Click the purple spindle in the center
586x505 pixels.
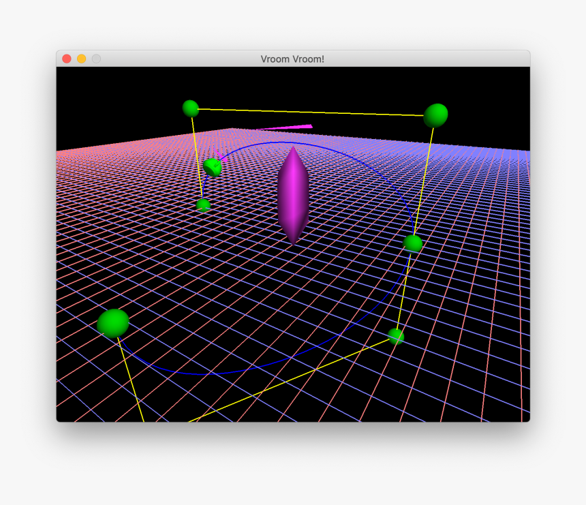point(293,195)
